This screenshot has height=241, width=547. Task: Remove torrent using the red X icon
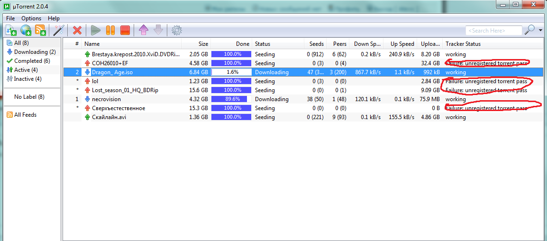[77, 30]
